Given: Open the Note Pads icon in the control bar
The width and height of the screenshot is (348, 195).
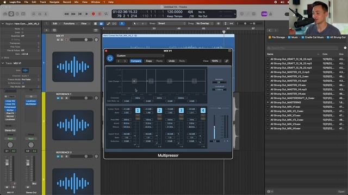Looking at the screenshot, I should click(x=248, y=14).
